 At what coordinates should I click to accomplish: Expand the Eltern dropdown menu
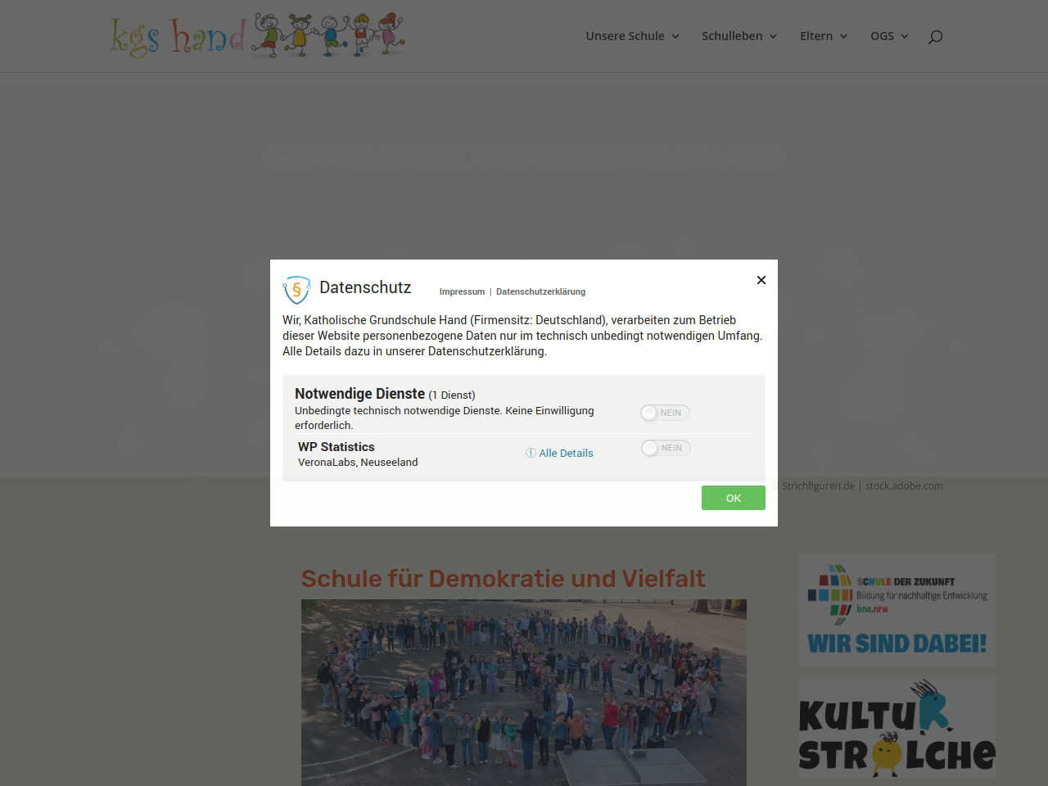[823, 36]
